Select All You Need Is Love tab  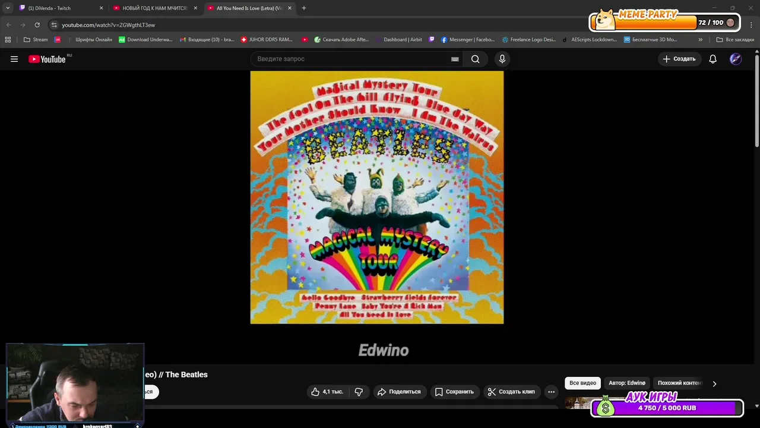tap(249, 8)
